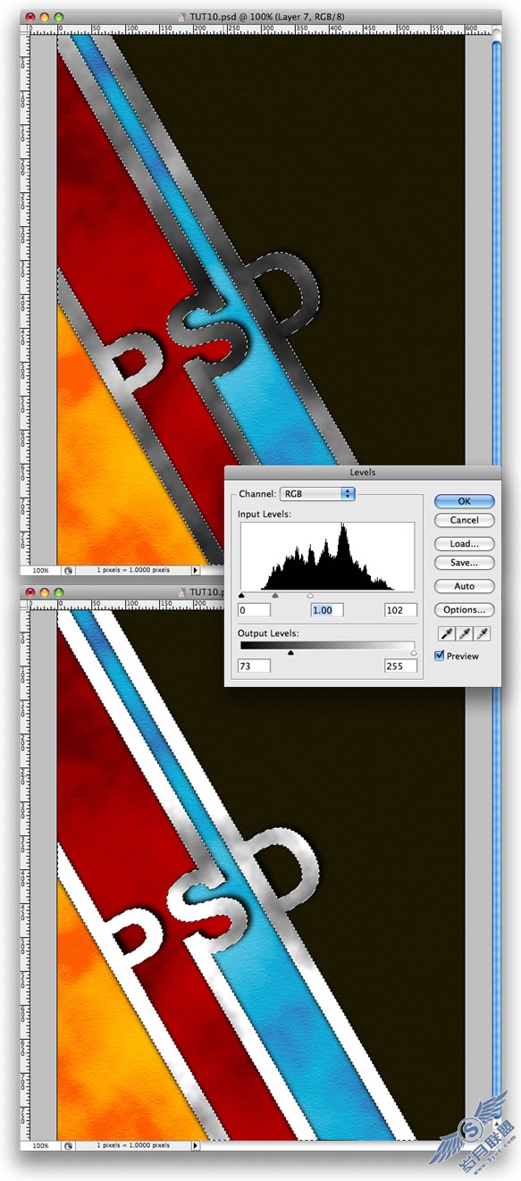521x1181 pixels.
Task: Click the input highlight field showing 102
Action: click(x=400, y=610)
